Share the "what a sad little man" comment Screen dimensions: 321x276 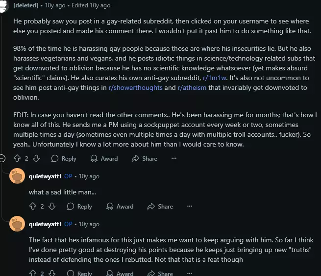coord(160,206)
